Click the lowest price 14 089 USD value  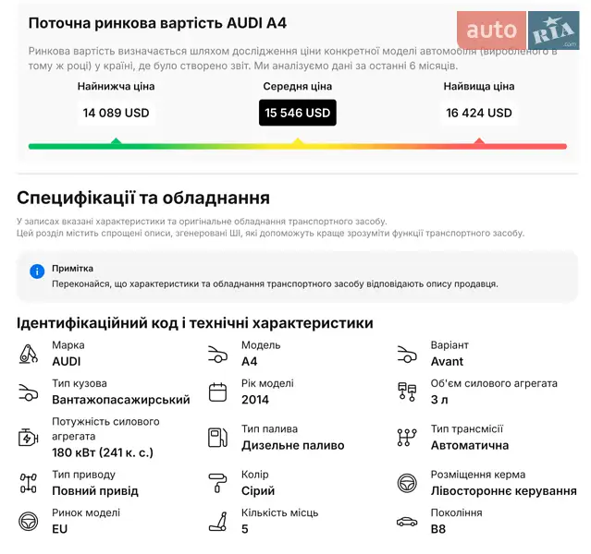coord(116,113)
